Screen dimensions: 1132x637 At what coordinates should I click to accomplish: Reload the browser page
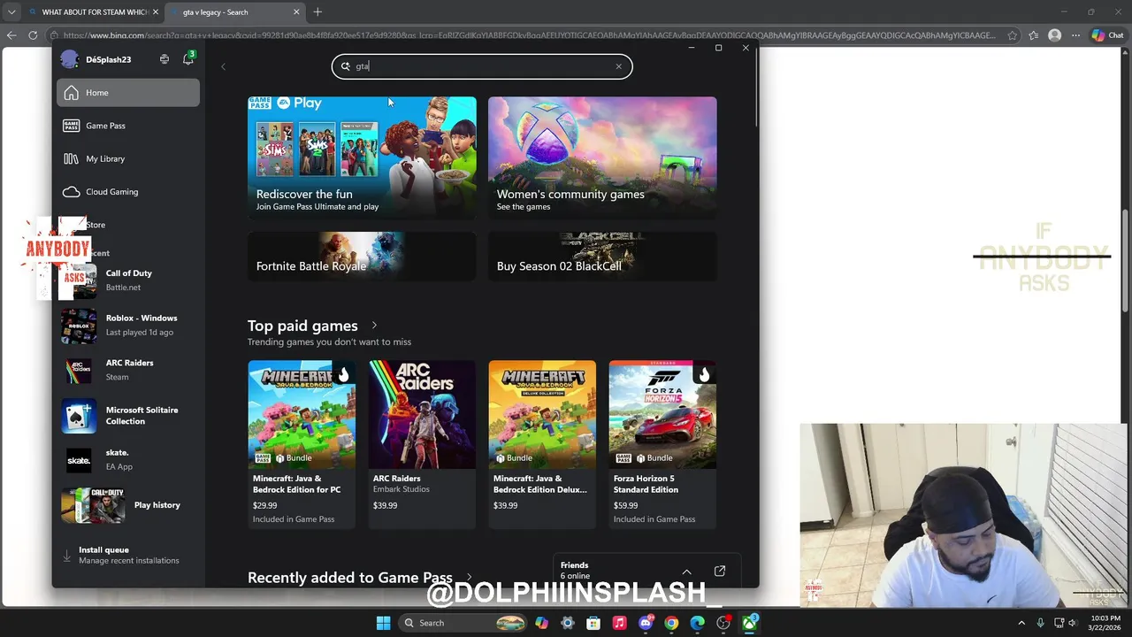33,35
